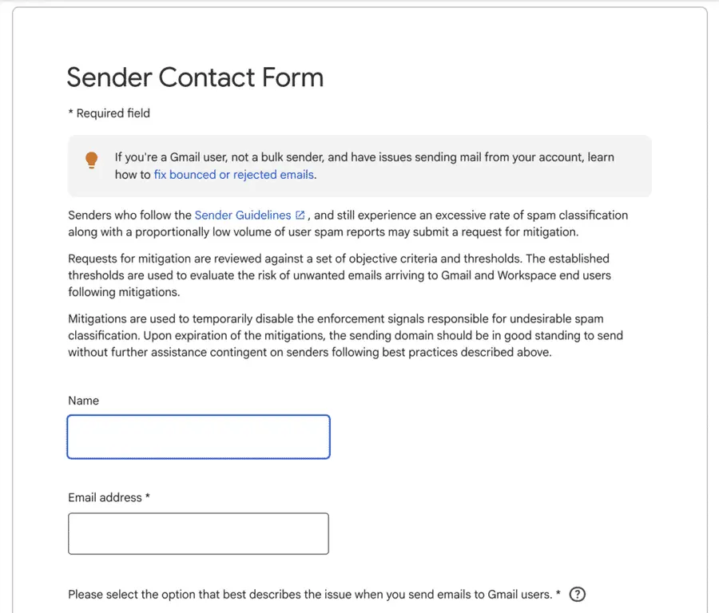Click the question about emails to Gmail users
719x613 pixels.
pos(312,594)
